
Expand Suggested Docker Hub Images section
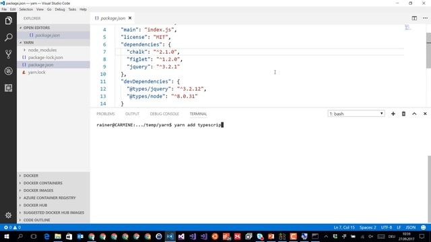(53, 212)
